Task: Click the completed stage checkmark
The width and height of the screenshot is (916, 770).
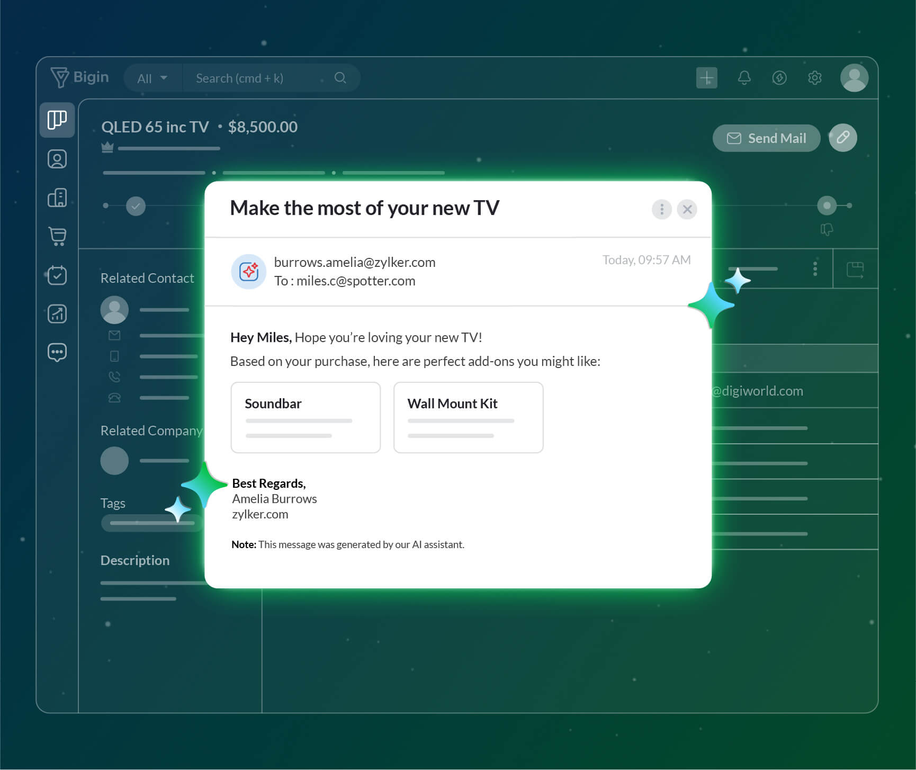Action: click(136, 206)
